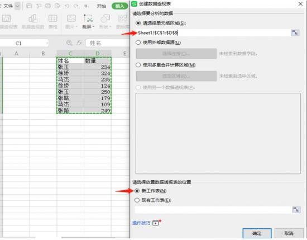The height and width of the screenshot is (240, 307).
Task: Click the PivotTable icon in ribbon
Action: pos(7,18)
